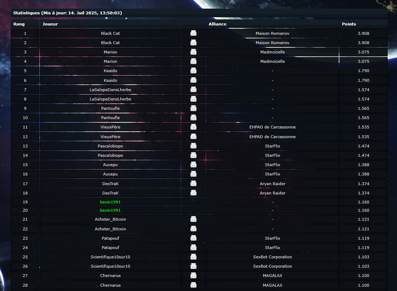Click green player name kevin1991 at rank 19
The height and width of the screenshot is (291, 397).
click(110, 202)
